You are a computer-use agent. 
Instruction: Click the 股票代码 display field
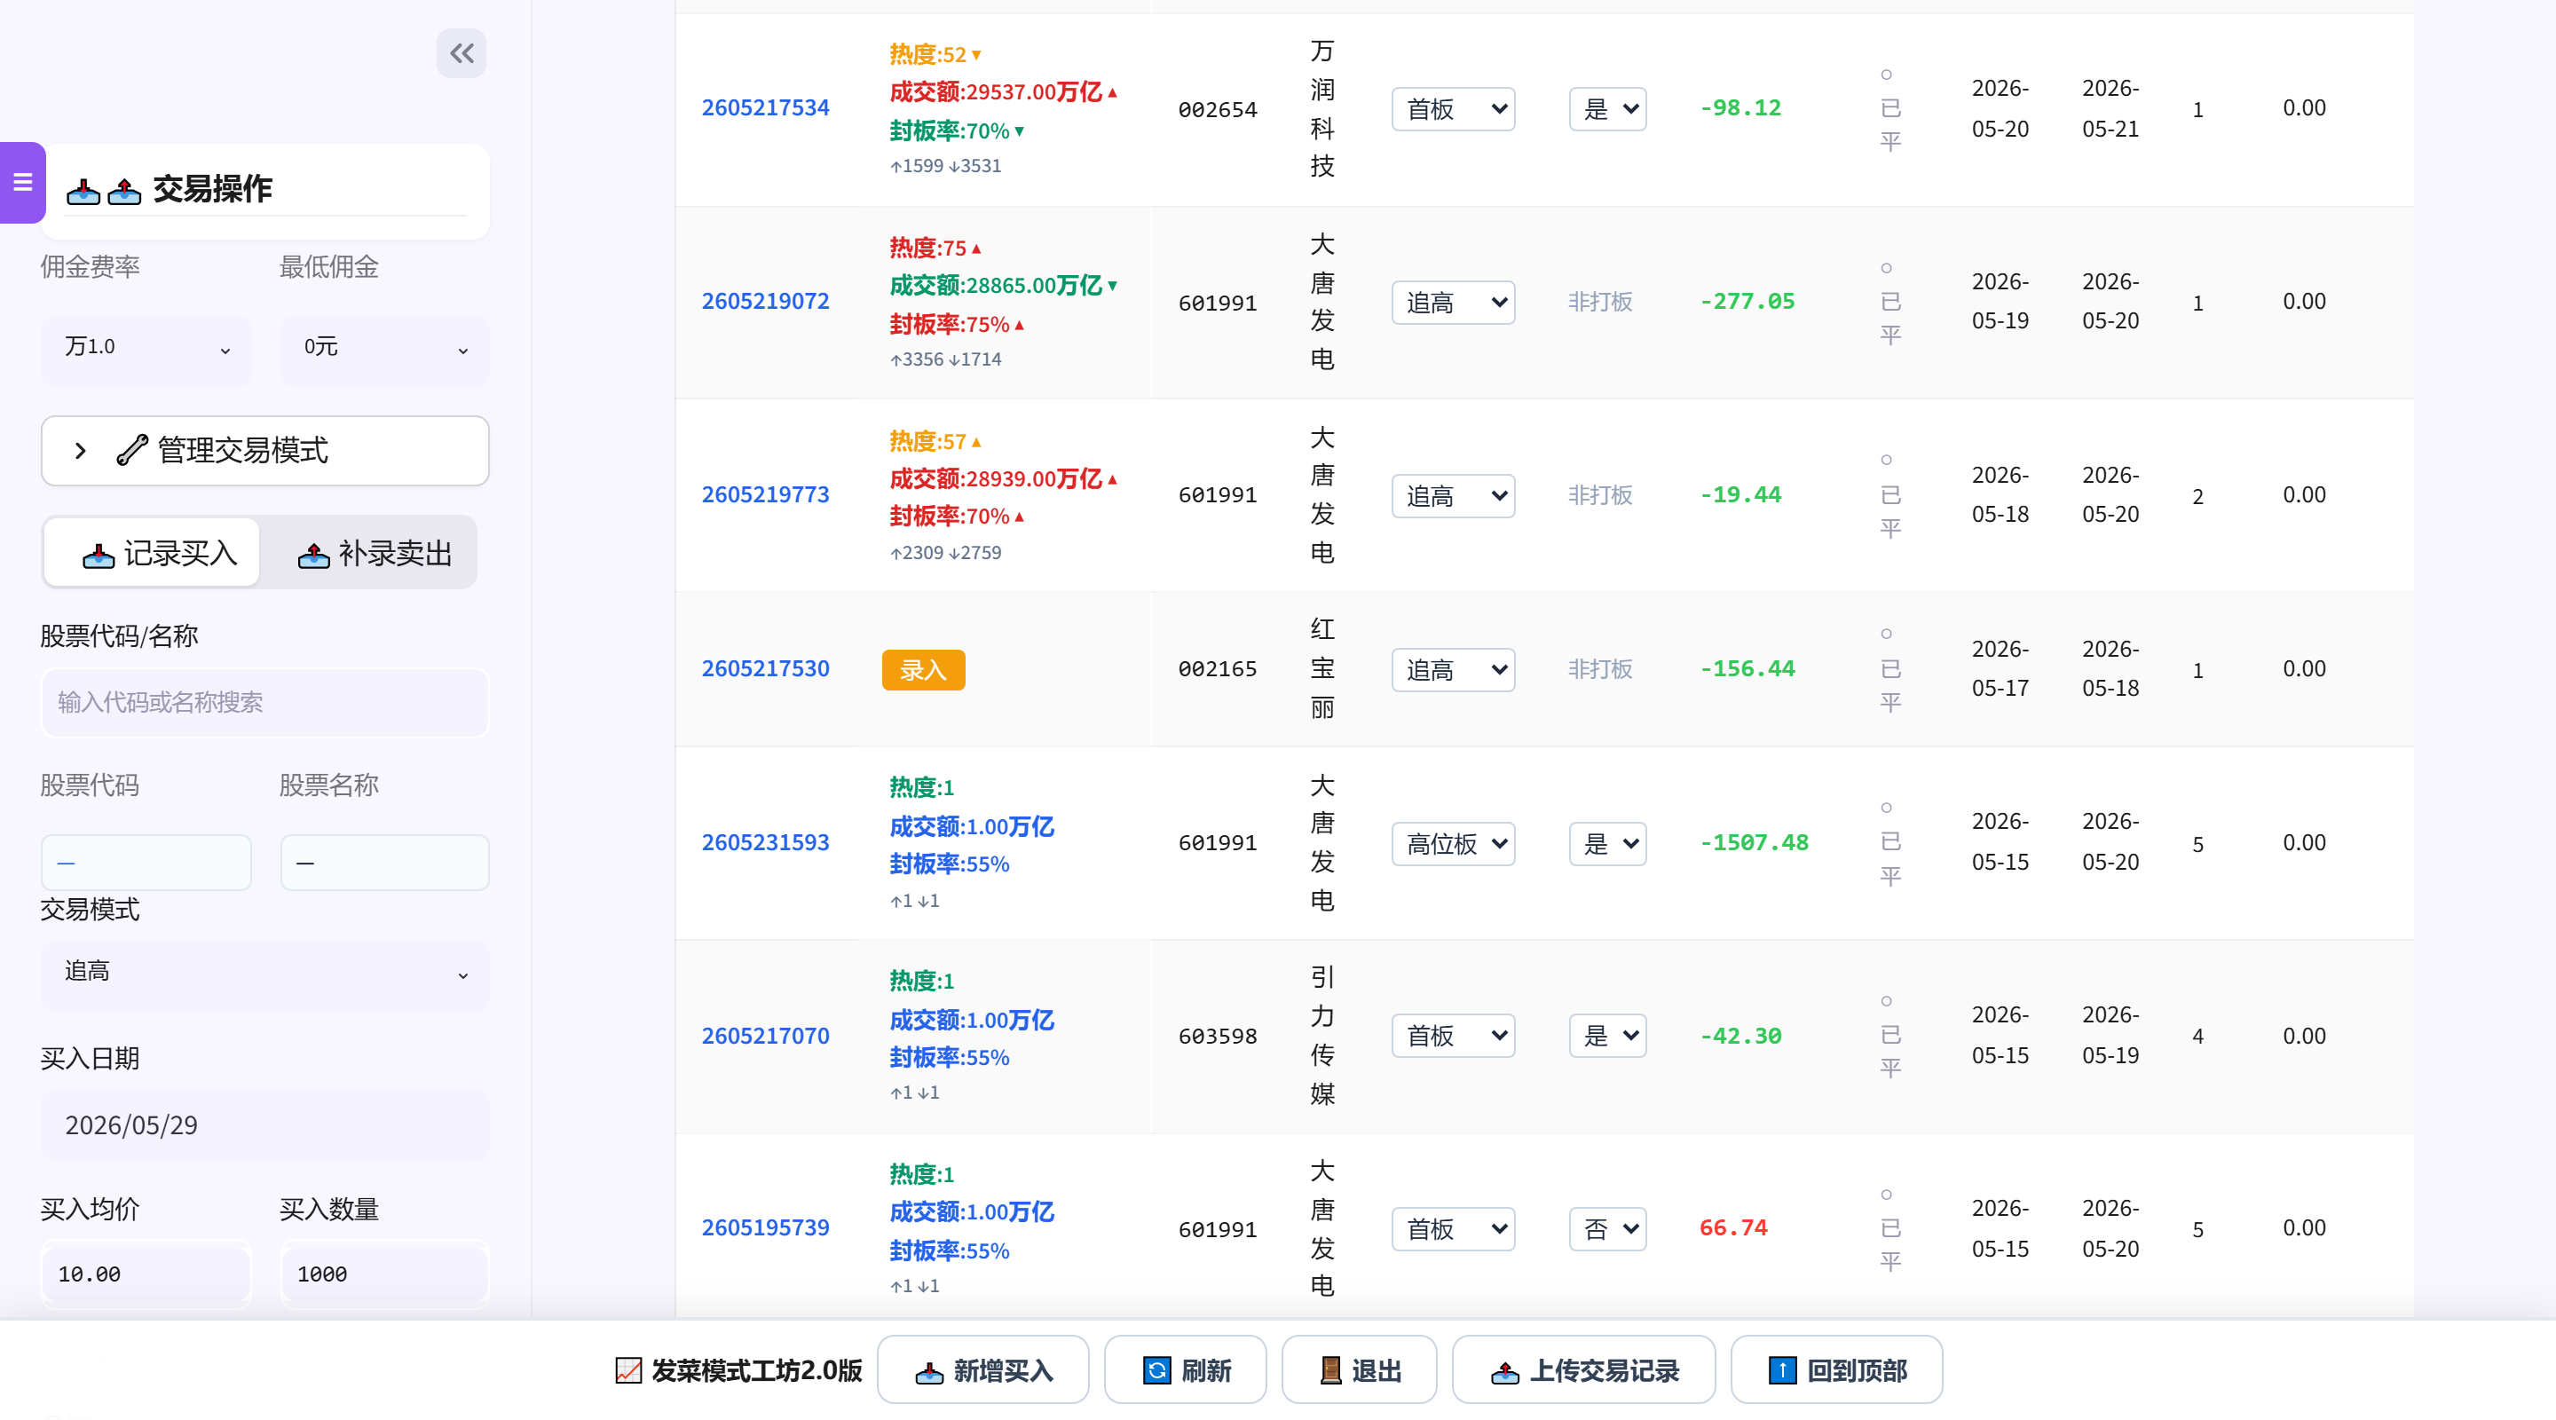tap(146, 863)
